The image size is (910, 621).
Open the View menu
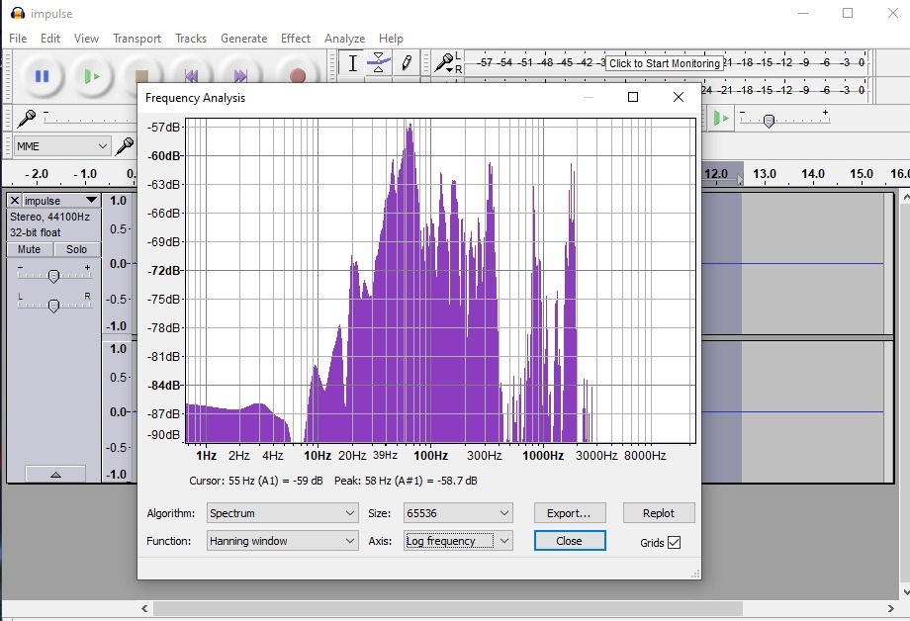[86, 39]
